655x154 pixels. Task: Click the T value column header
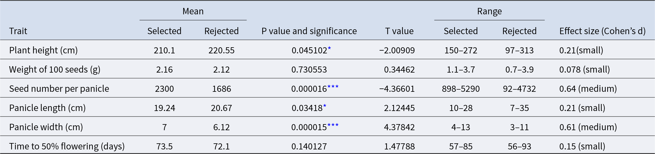399,31
